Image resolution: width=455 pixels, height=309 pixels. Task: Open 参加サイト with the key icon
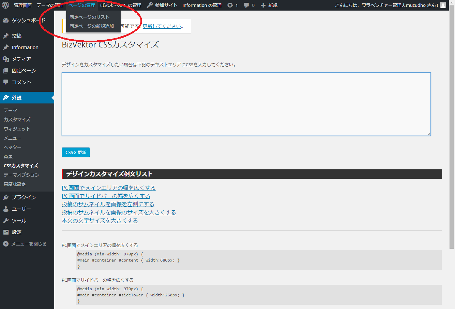coord(162,5)
